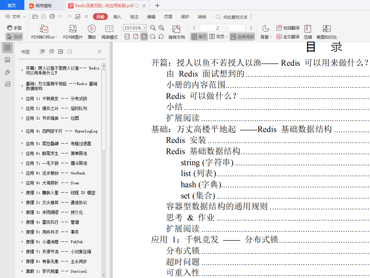Activate the Select tool
The width and height of the screenshot is (370, 278).
point(14,37)
